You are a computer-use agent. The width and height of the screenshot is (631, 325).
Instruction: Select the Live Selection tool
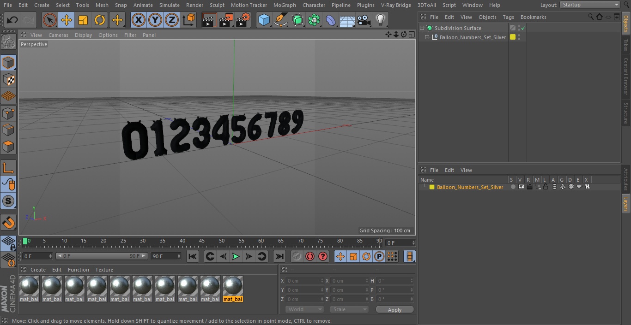[49, 20]
